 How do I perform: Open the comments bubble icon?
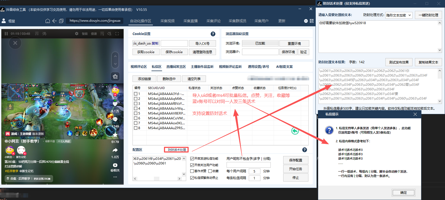(x=115, y=119)
